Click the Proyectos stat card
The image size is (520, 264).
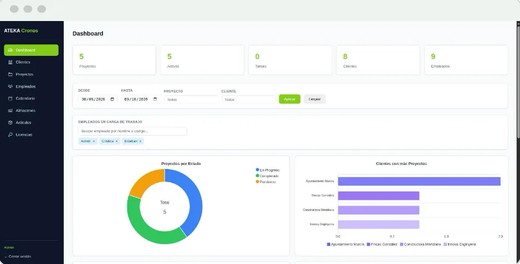114,60
